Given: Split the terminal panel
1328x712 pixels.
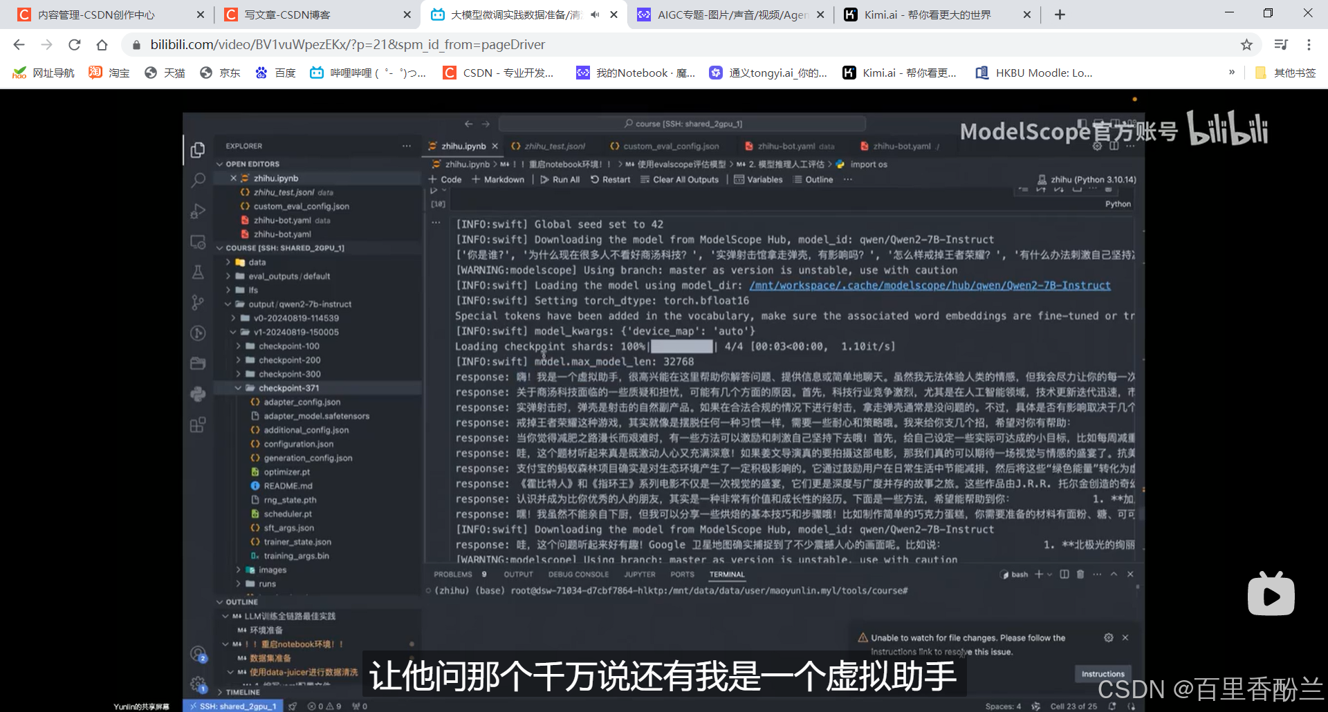Looking at the screenshot, I should pos(1064,574).
